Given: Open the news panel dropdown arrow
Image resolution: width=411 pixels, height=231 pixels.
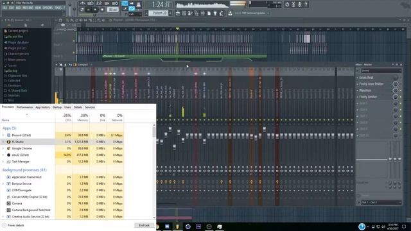Looking at the screenshot, I should pos(268,13).
